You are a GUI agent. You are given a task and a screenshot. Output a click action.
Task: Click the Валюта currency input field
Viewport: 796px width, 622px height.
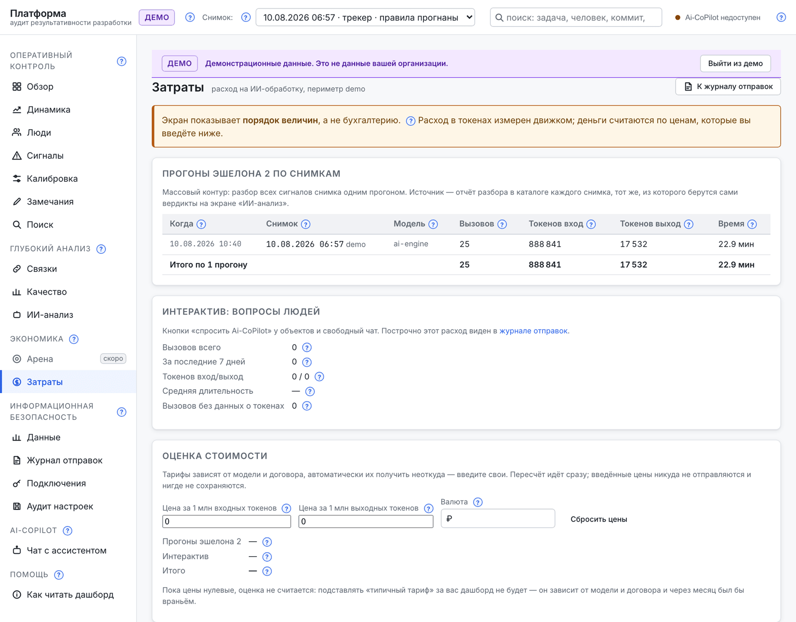(x=497, y=518)
